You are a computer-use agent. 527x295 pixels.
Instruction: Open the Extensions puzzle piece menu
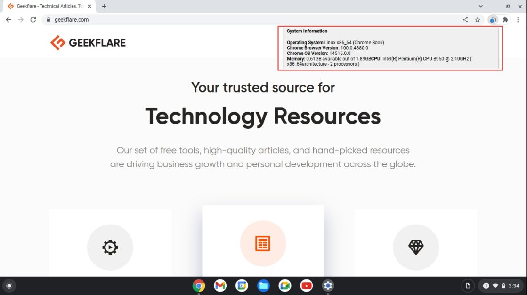505,20
